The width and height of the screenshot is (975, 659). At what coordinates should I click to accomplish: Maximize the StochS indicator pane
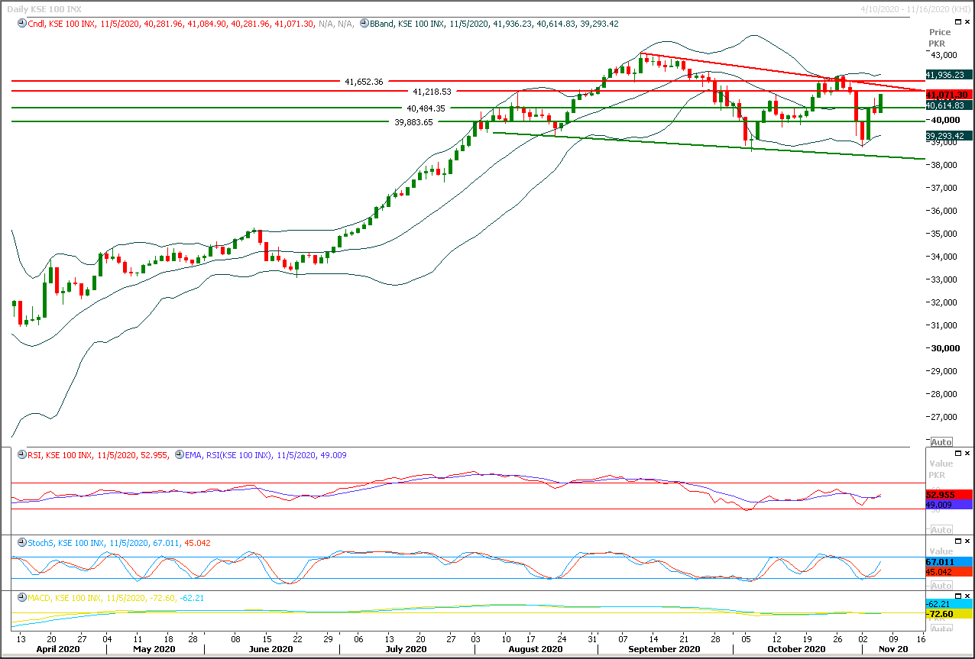[x=960, y=541]
